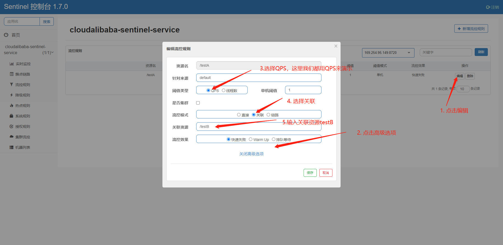Go to 流控规则 menu item
503x245 pixels.
pyautogui.click(x=23, y=85)
